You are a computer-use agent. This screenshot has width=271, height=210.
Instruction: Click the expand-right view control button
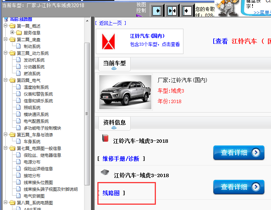click(x=157, y=11)
